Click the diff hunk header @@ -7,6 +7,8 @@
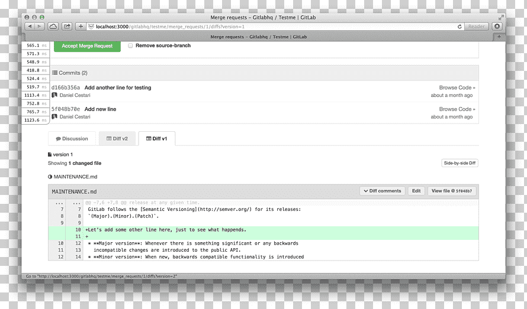 click(x=142, y=203)
